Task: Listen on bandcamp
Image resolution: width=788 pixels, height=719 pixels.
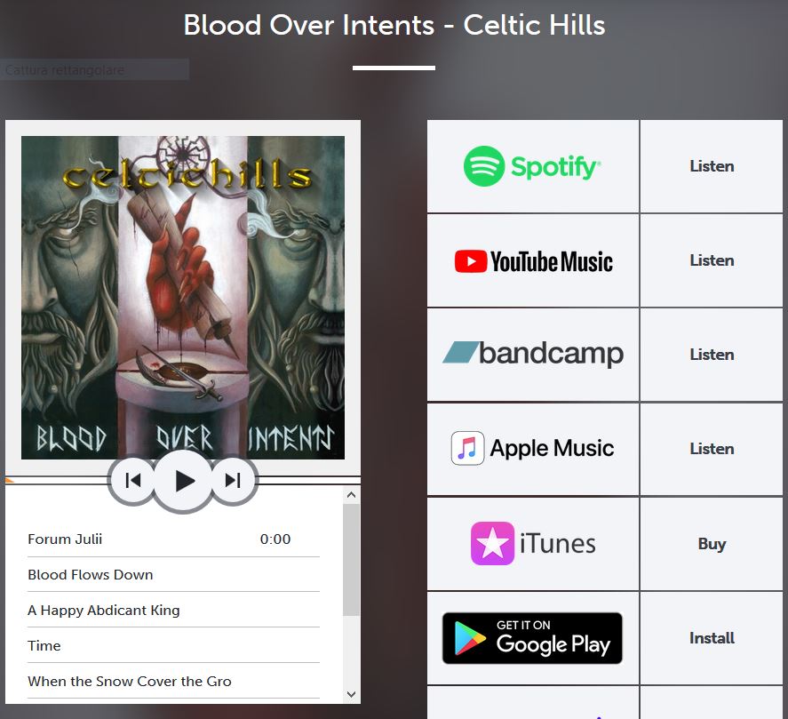Action: coord(712,355)
